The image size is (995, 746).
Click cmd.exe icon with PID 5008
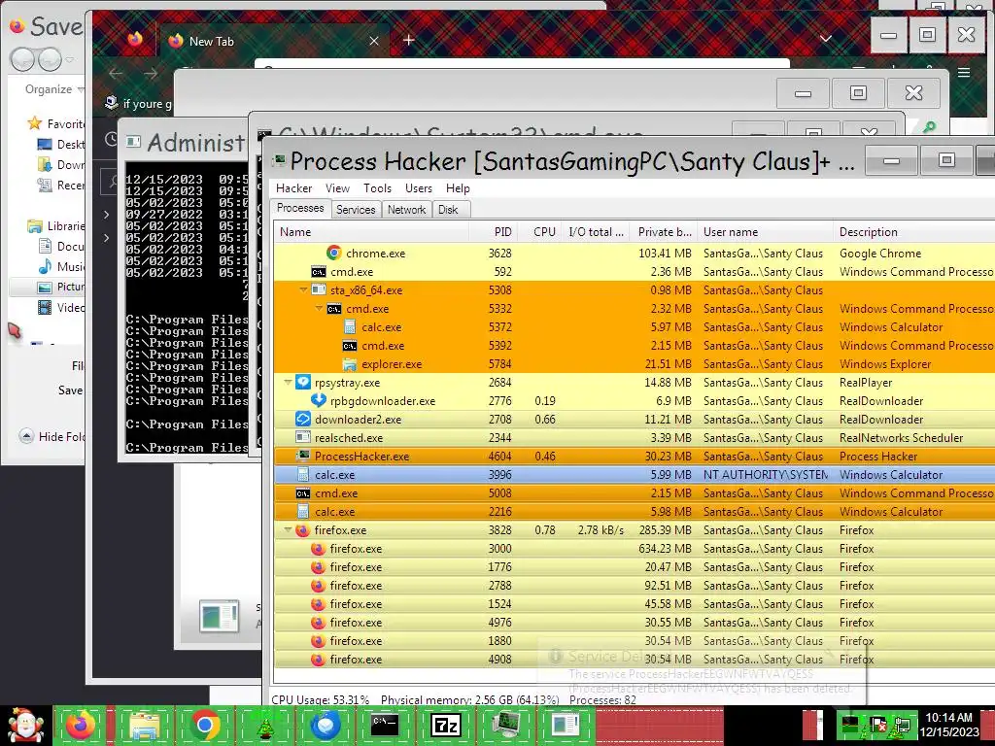click(303, 493)
